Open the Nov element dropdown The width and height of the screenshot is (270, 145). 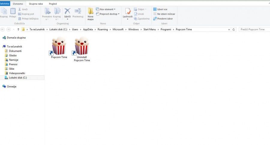(x=106, y=9)
